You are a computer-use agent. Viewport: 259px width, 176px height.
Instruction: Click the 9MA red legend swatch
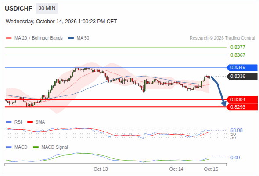coord(30,122)
